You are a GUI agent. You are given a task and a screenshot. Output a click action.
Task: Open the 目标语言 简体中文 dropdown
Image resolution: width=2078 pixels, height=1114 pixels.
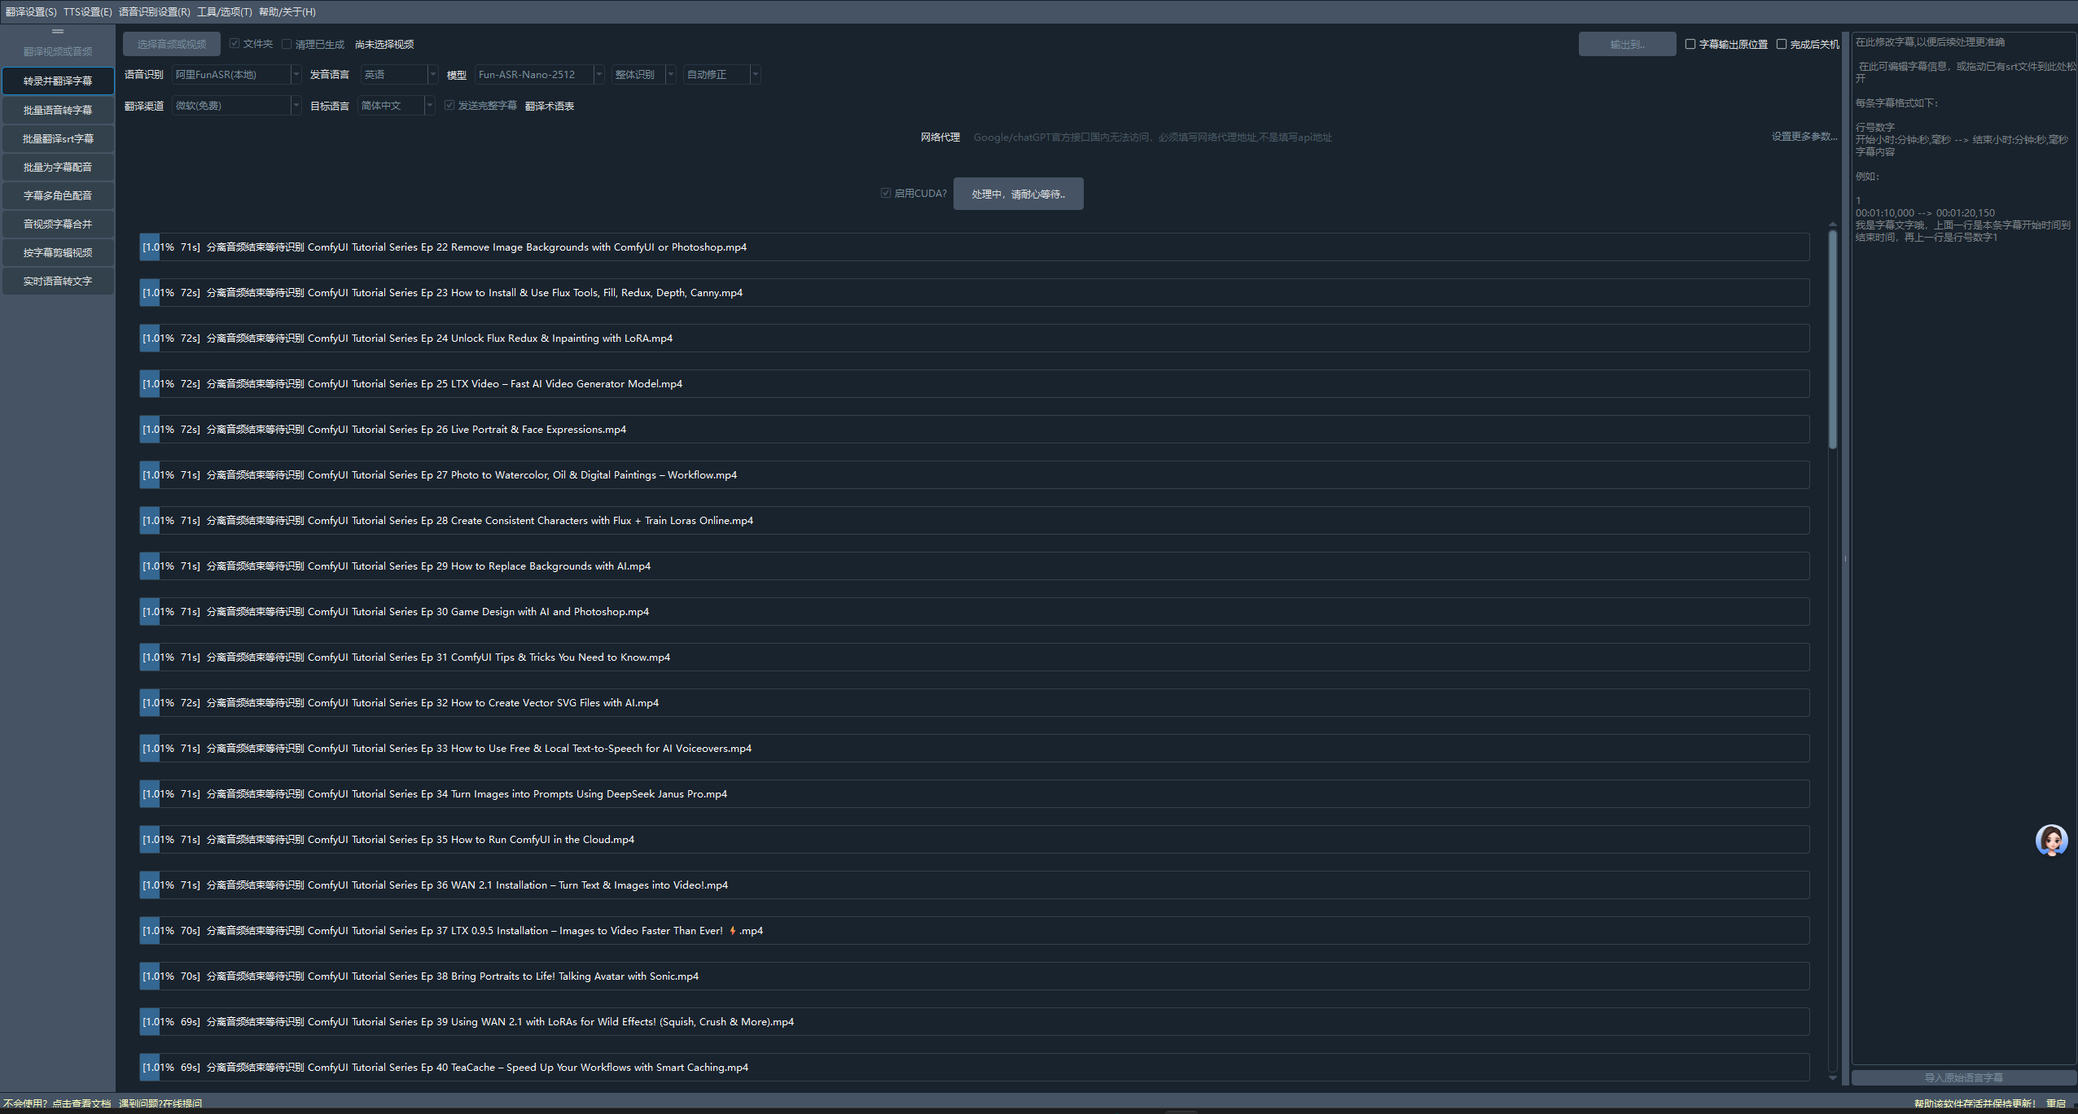pyautogui.click(x=396, y=106)
